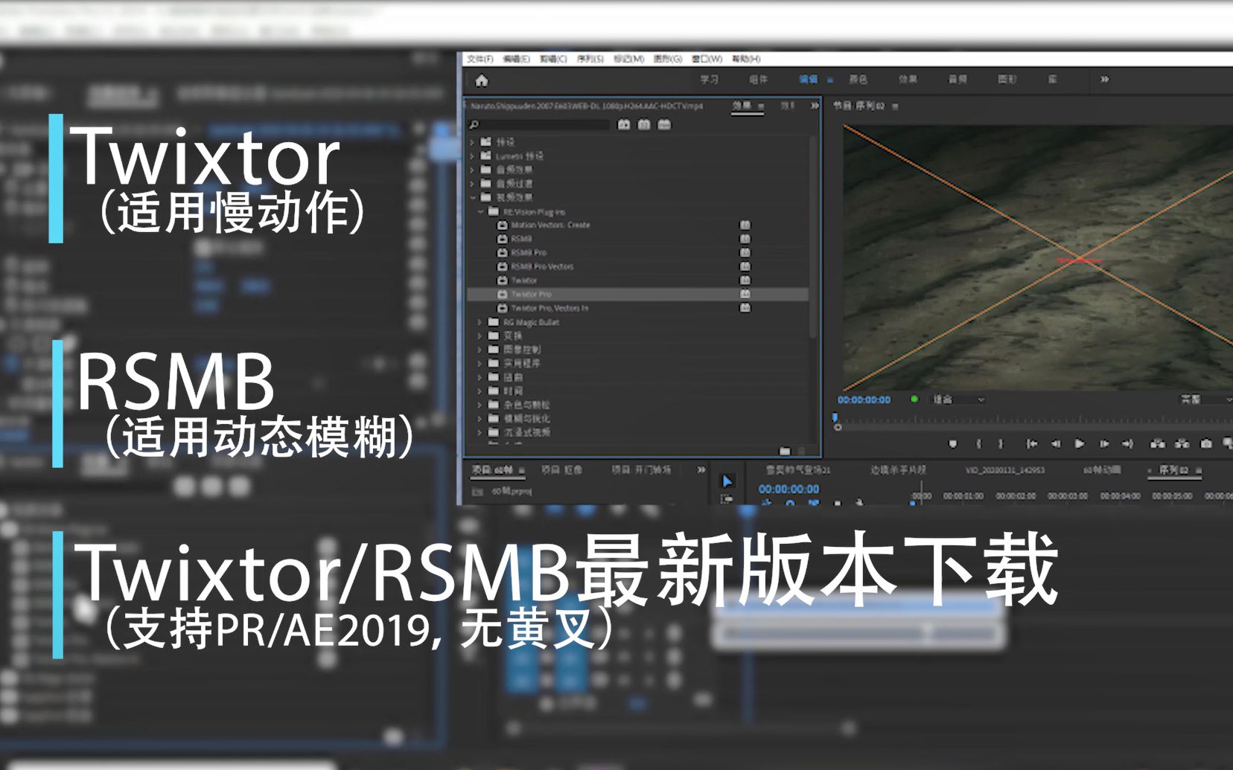
Task: Click the Extract button
Action: [x=1182, y=444]
